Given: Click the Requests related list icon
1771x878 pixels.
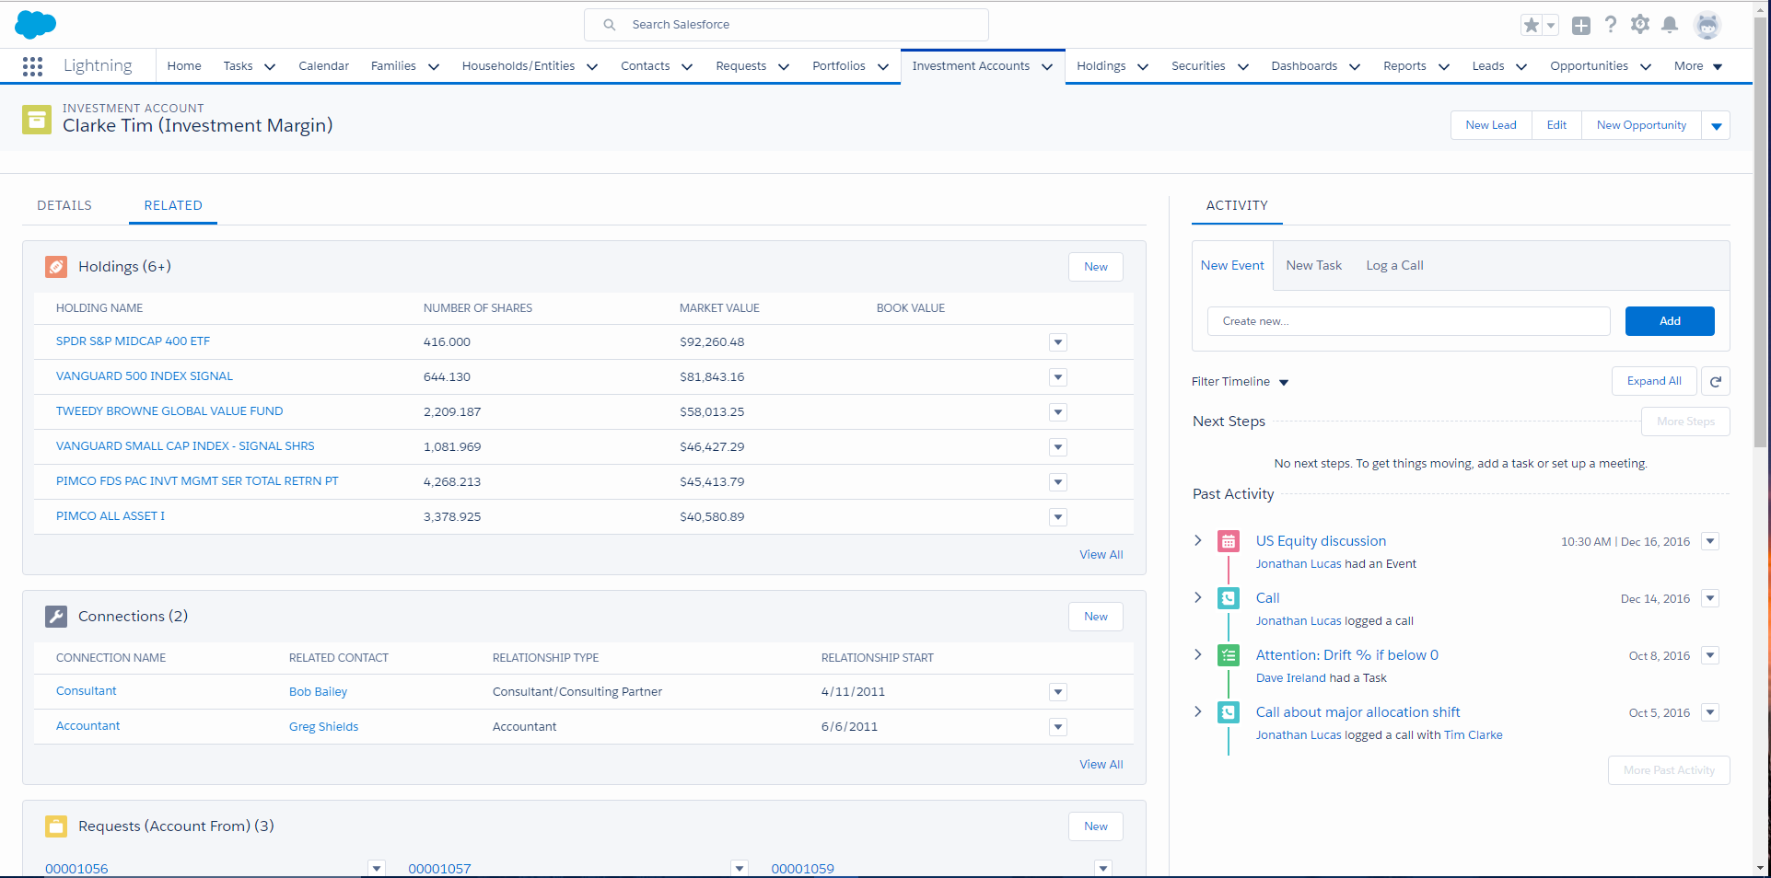Looking at the screenshot, I should (56, 826).
